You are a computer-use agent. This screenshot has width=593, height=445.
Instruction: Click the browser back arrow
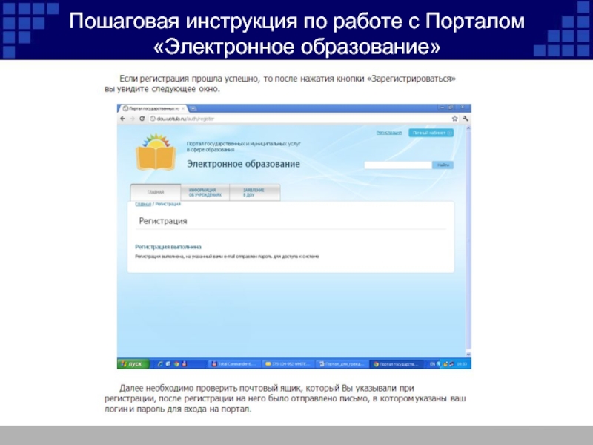point(122,119)
